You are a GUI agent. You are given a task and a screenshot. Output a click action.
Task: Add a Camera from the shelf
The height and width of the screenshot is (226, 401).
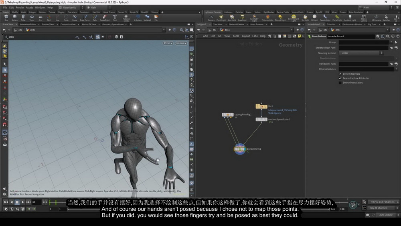tap(211, 18)
